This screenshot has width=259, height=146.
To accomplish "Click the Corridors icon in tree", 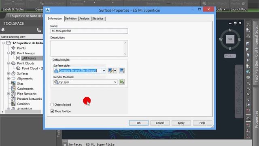I will tap(13, 104).
